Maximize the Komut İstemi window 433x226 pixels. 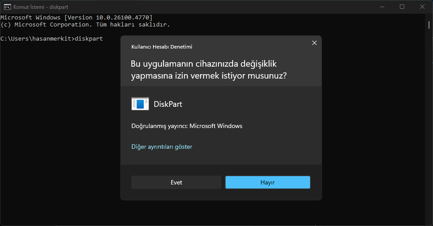pyautogui.click(x=402, y=7)
